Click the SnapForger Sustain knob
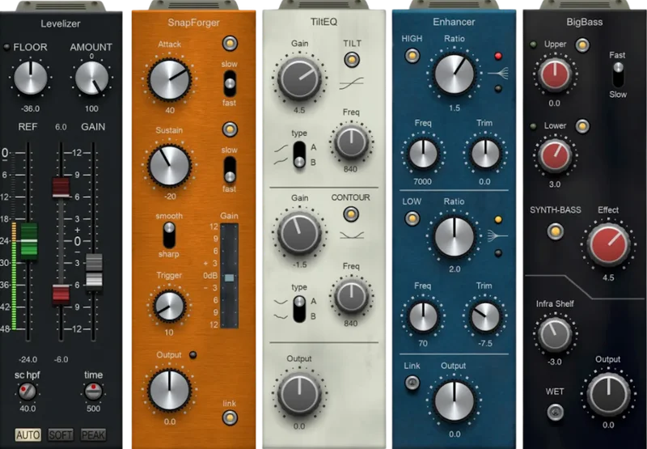 coord(169,166)
